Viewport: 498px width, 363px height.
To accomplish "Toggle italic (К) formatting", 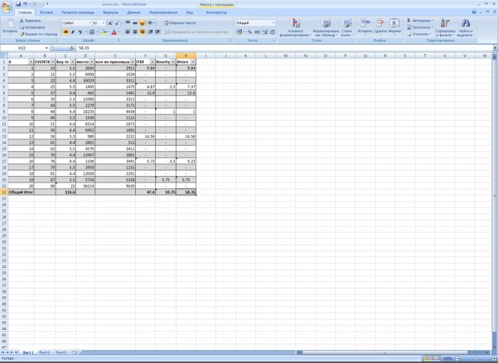I will point(73,32).
